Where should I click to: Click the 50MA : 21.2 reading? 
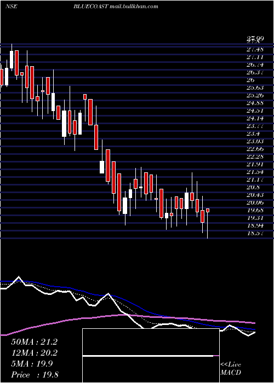tap(34, 342)
